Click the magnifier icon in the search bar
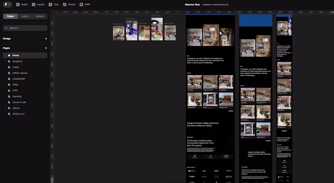 pyautogui.click(x=6, y=28)
